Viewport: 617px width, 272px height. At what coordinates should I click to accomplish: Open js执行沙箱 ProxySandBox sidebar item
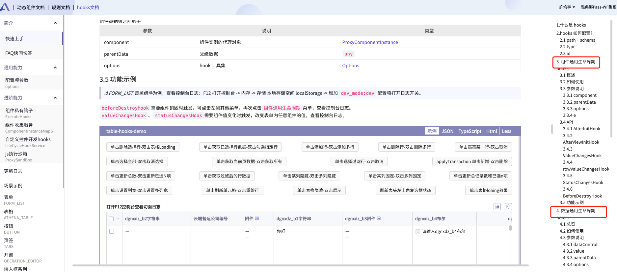pos(31,157)
